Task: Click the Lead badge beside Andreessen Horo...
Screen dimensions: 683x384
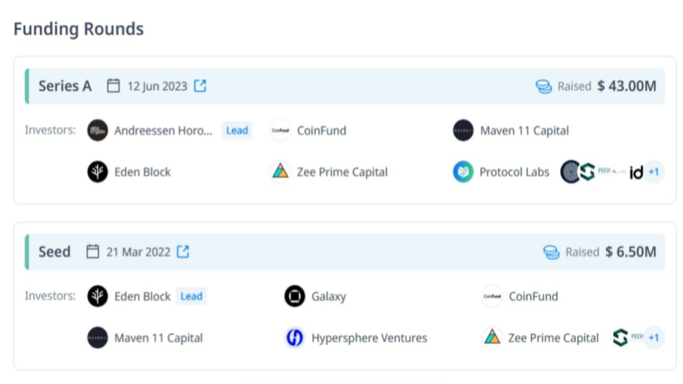Action: point(237,131)
